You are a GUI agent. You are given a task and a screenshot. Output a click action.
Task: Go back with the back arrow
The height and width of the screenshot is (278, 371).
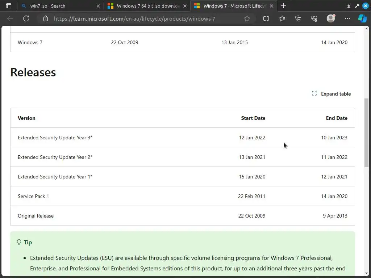click(x=10, y=18)
